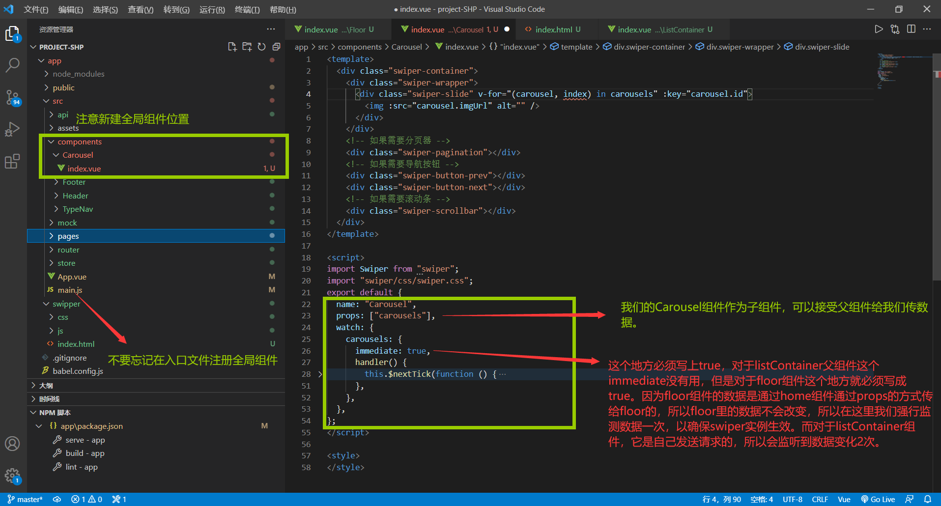Run the file with the play icon
Image resolution: width=941 pixels, height=506 pixels.
879,29
